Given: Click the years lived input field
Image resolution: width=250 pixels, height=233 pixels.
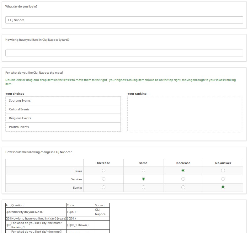Looking at the screenshot, I should (x=124, y=53).
